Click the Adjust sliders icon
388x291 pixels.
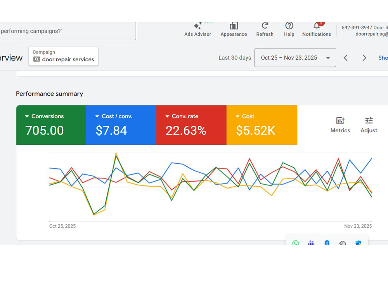(369, 121)
